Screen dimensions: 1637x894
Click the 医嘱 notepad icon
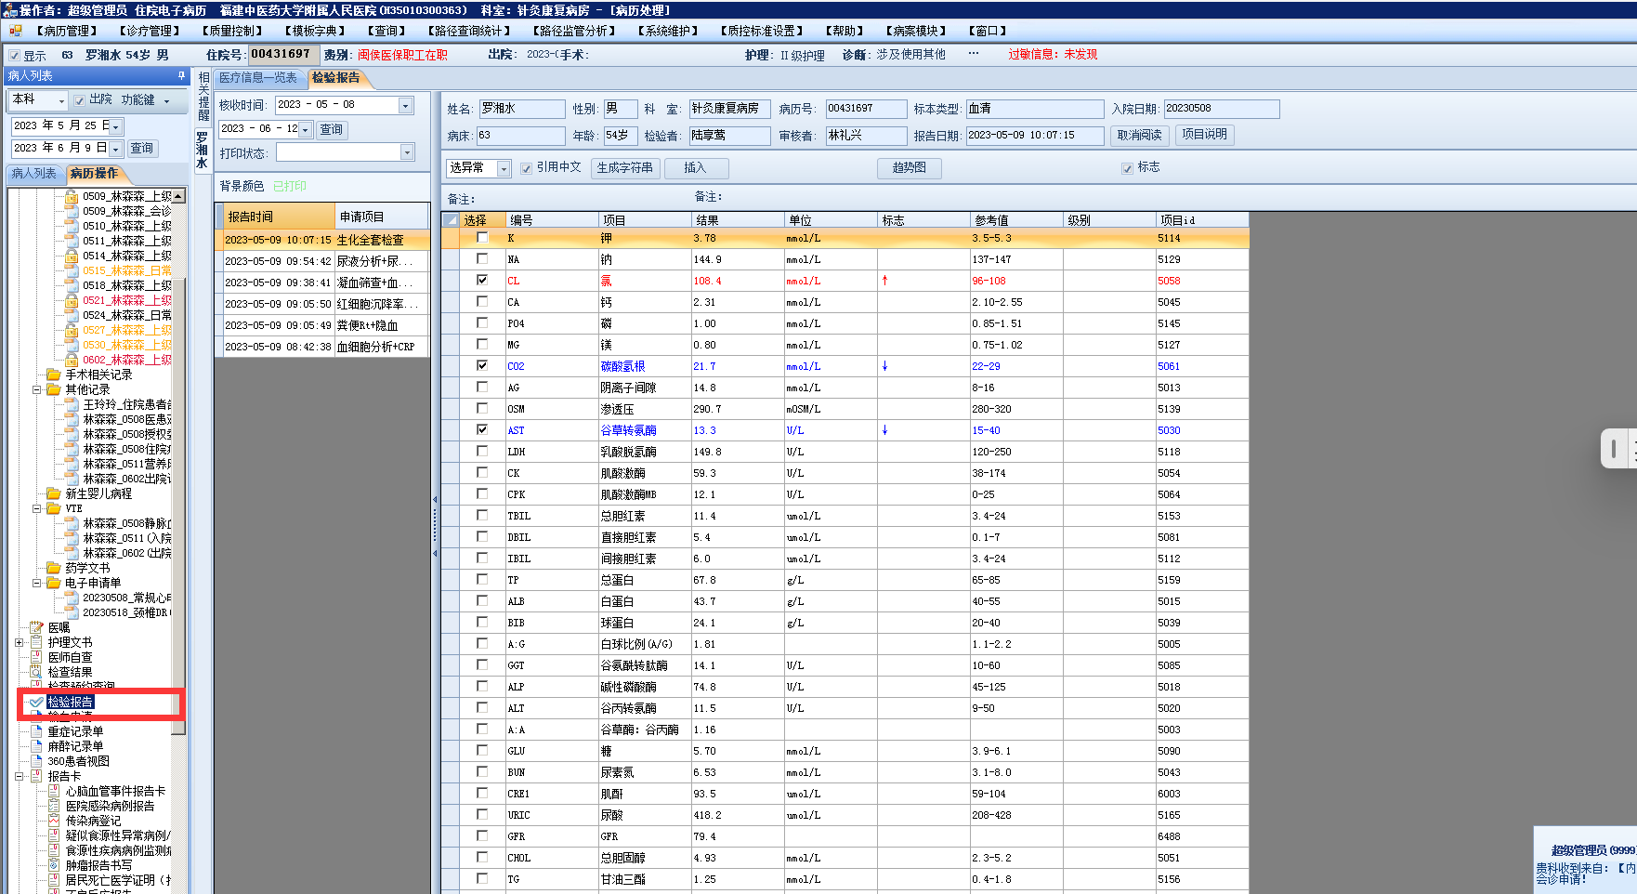[37, 627]
